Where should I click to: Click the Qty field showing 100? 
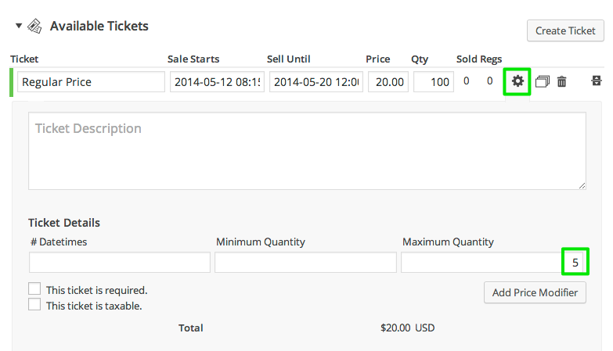(x=433, y=82)
